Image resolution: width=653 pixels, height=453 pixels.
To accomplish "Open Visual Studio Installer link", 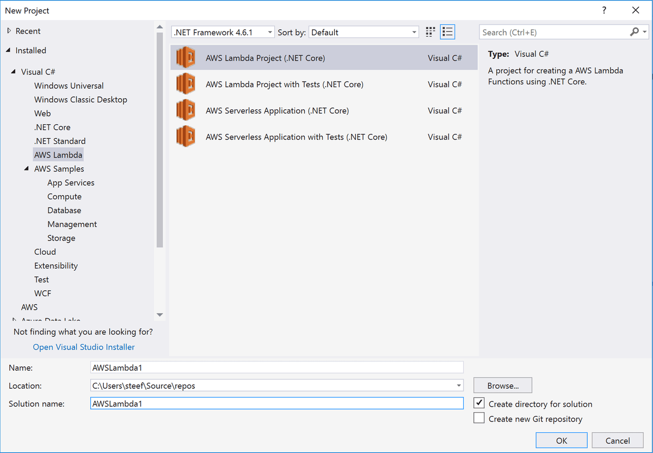I will click(84, 347).
